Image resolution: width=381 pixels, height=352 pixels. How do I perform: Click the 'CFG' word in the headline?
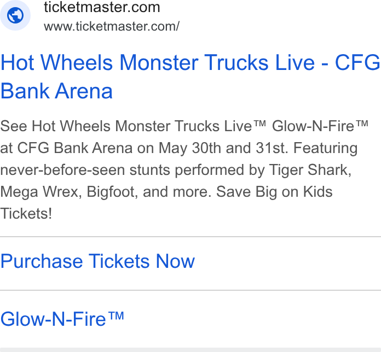pyautogui.click(x=357, y=63)
